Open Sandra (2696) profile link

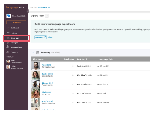click(x=47, y=74)
